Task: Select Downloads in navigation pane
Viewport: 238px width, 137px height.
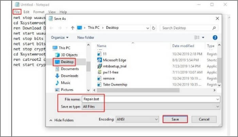Action: 67,76
